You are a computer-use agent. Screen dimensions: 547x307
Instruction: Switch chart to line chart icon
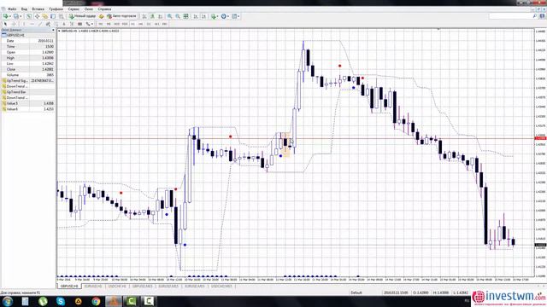[x=161, y=16]
